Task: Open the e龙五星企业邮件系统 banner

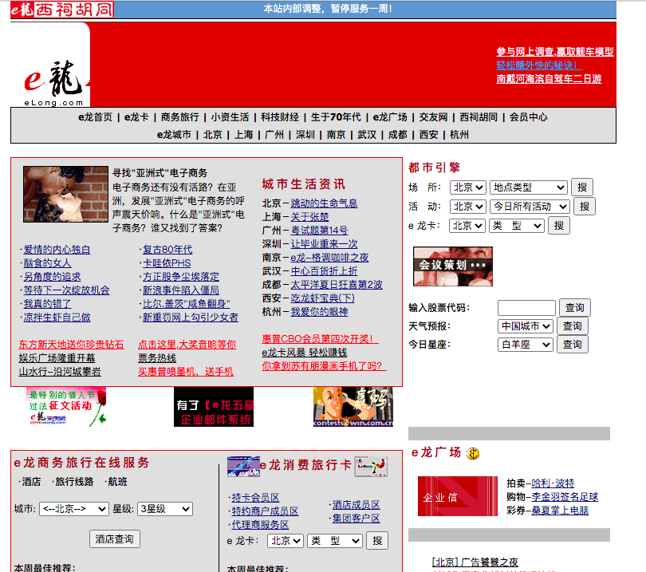Action: tap(214, 407)
